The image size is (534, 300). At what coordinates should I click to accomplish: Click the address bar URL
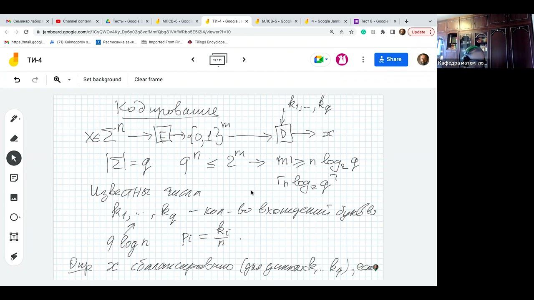(137, 32)
